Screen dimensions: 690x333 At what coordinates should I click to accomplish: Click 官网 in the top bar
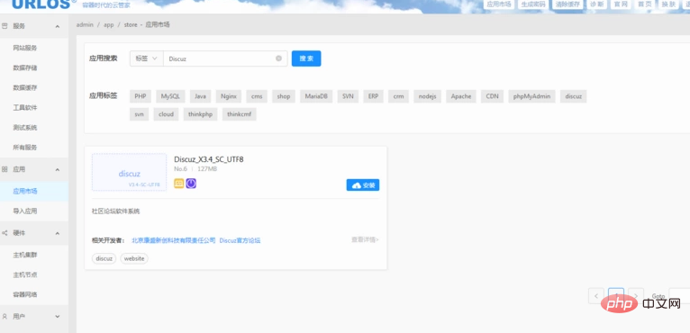tap(621, 4)
